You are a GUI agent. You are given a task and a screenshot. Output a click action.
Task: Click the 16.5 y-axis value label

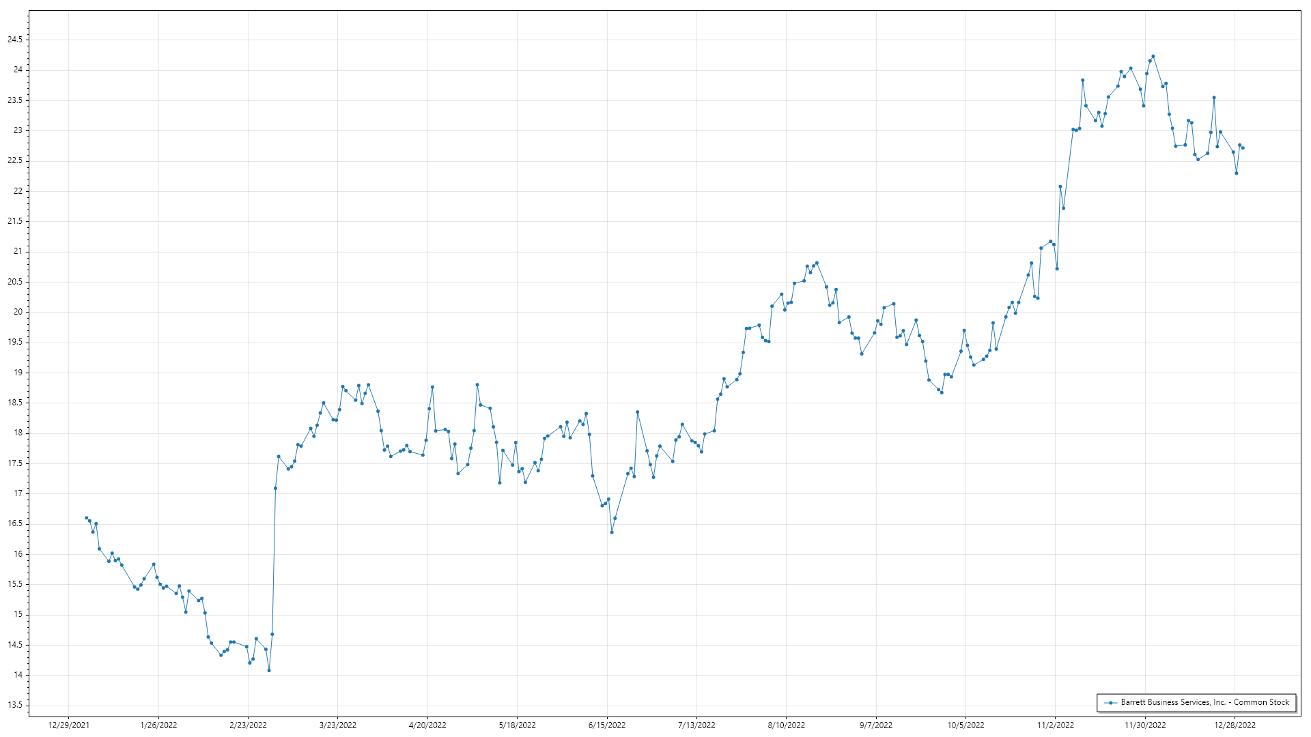tap(15, 524)
